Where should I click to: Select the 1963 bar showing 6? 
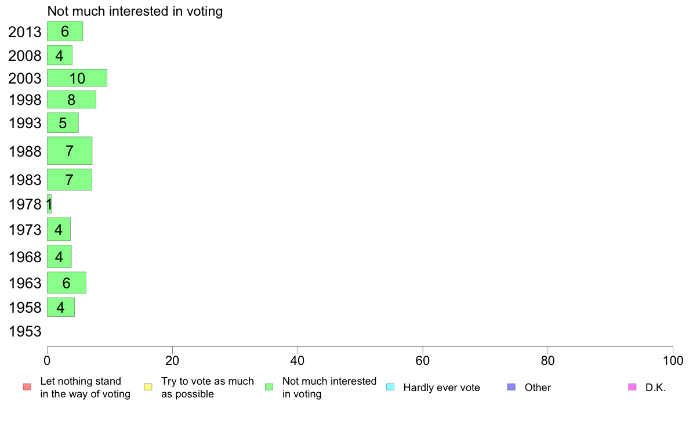click(67, 283)
